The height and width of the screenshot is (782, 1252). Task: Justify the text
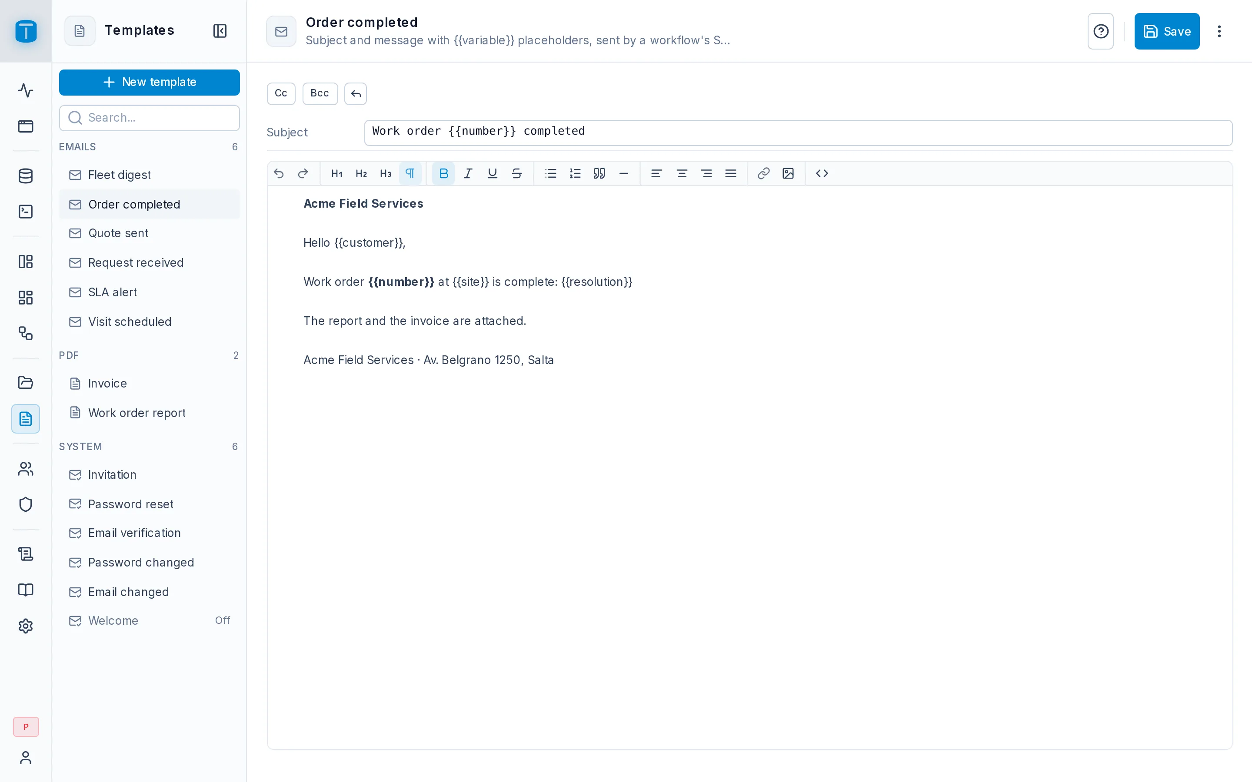pos(730,174)
